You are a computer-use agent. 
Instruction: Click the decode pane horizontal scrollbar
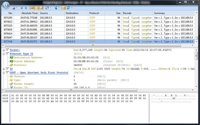71,90
